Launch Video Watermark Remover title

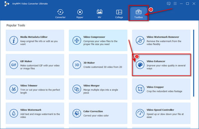pos(163,37)
